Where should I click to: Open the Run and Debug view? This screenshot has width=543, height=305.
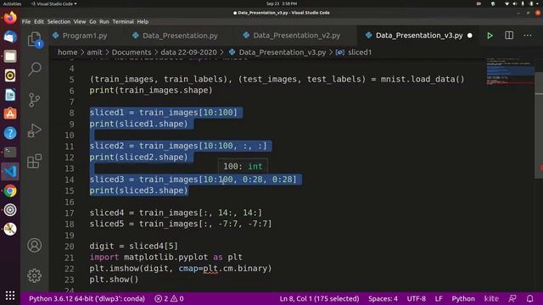point(34,130)
